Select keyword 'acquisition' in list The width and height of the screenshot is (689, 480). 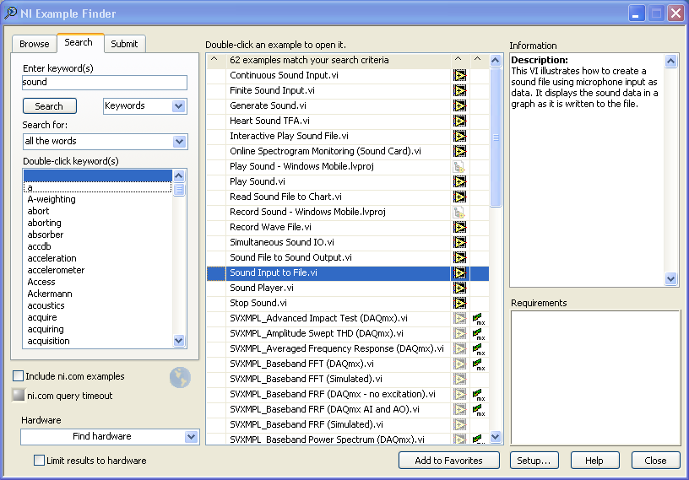(48, 341)
